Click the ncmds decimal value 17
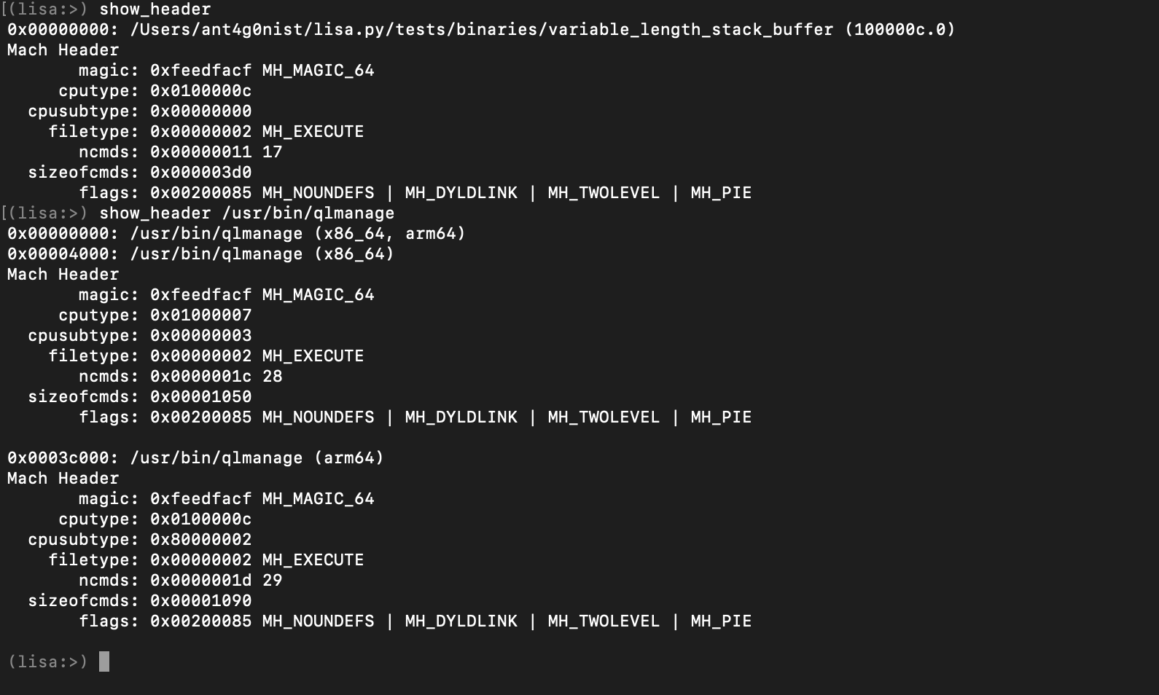The width and height of the screenshot is (1159, 695). [272, 152]
